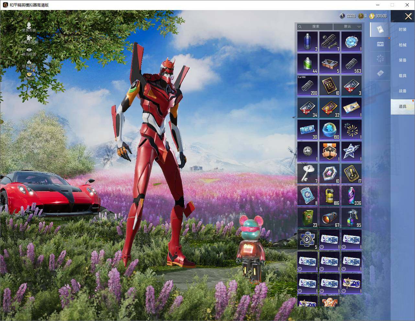The height and width of the screenshot is (321, 415).
Task: Select the blue stamp card item (11)
Action: [308, 195]
